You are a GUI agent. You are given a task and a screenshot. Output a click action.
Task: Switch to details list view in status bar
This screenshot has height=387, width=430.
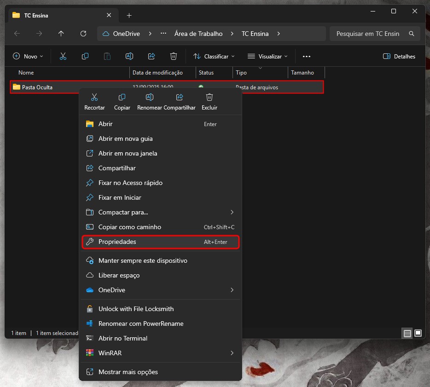point(407,333)
